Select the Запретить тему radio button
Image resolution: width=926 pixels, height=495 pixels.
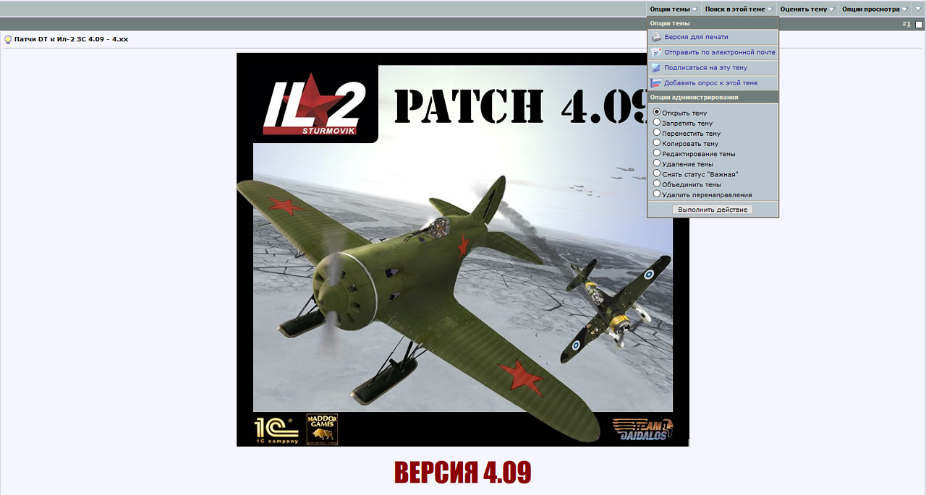coord(657,122)
